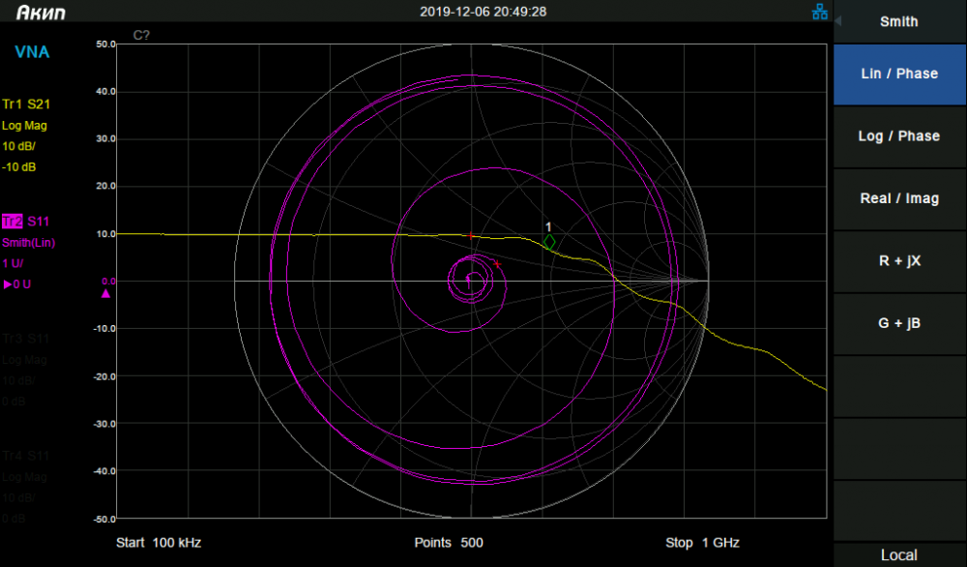Select G + jB Smith format
Image resolution: width=967 pixels, height=567 pixels.
coord(899,323)
